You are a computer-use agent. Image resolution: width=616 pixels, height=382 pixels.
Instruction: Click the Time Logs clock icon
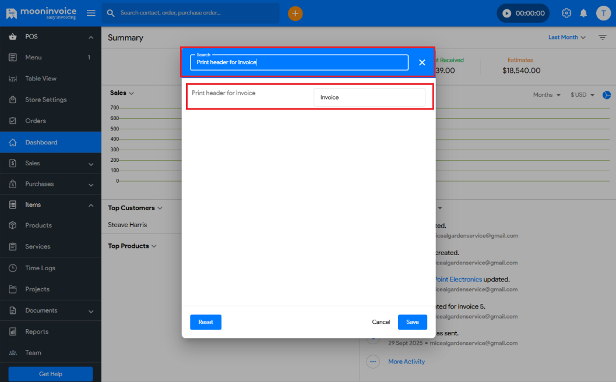[x=14, y=268]
